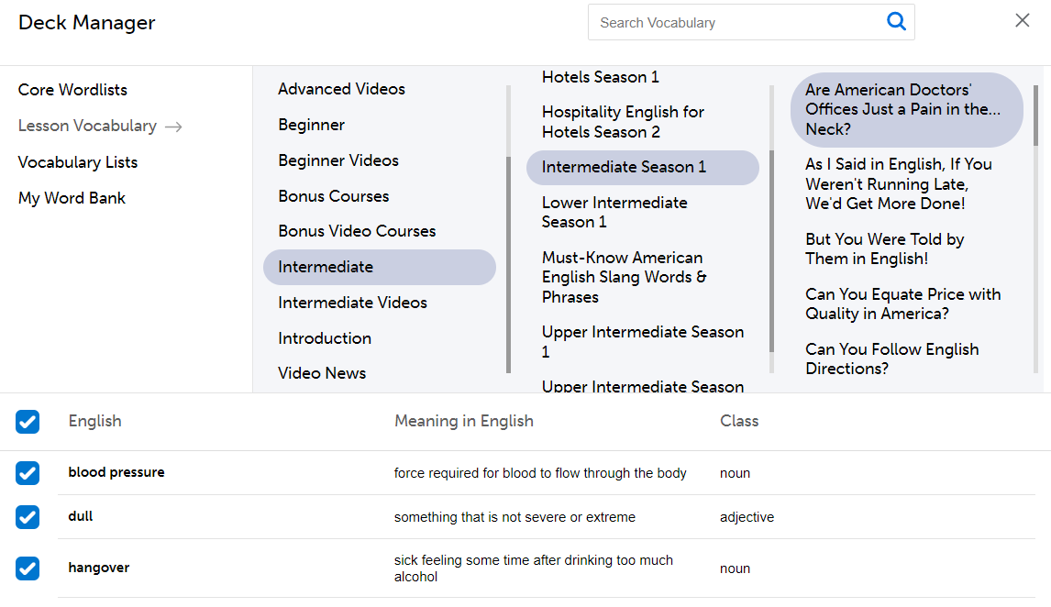Select the Beginner Videos category
1051x607 pixels.
[338, 160]
